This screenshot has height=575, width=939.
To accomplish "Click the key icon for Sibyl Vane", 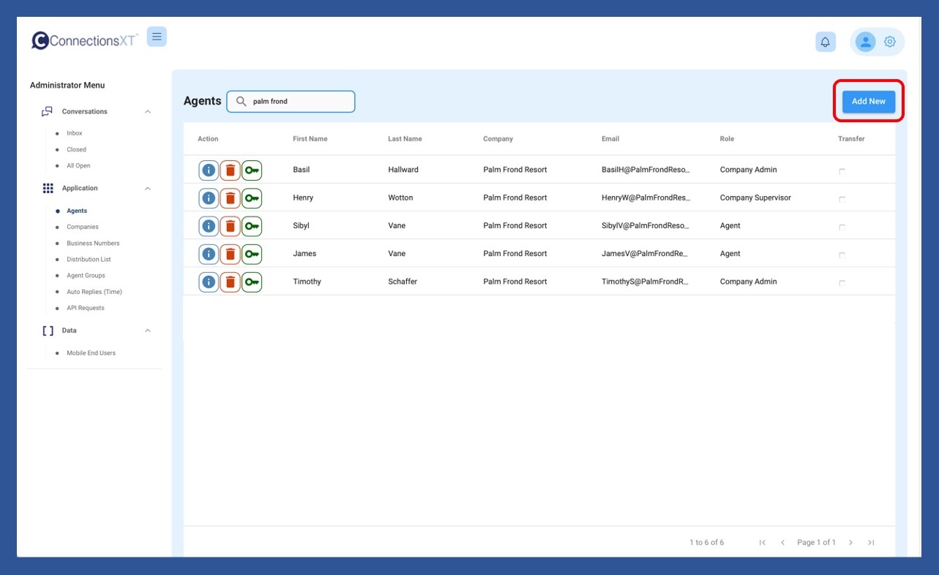I will [252, 226].
